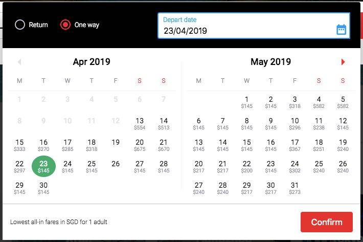Viewport: 363px width, 242px height.
Task: Pick May 24 priced at $302
Action: tap(294, 167)
